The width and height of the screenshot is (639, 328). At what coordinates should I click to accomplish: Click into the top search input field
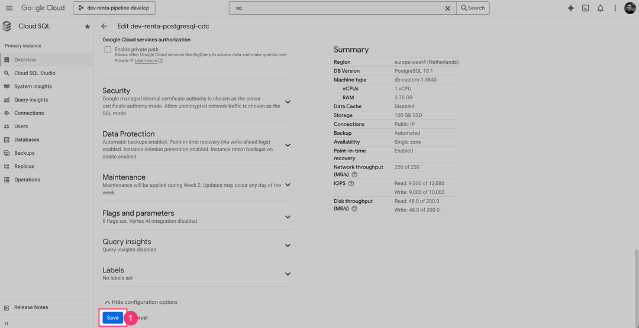tap(337, 8)
